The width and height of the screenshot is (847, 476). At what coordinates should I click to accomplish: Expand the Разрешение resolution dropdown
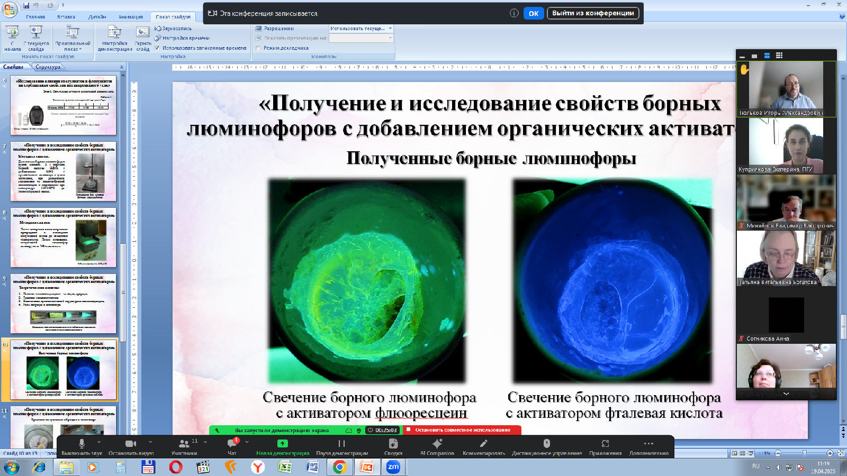[390, 29]
